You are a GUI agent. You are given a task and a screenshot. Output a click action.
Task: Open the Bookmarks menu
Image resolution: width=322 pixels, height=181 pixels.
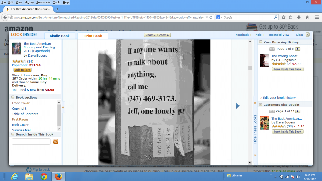point(43,2)
